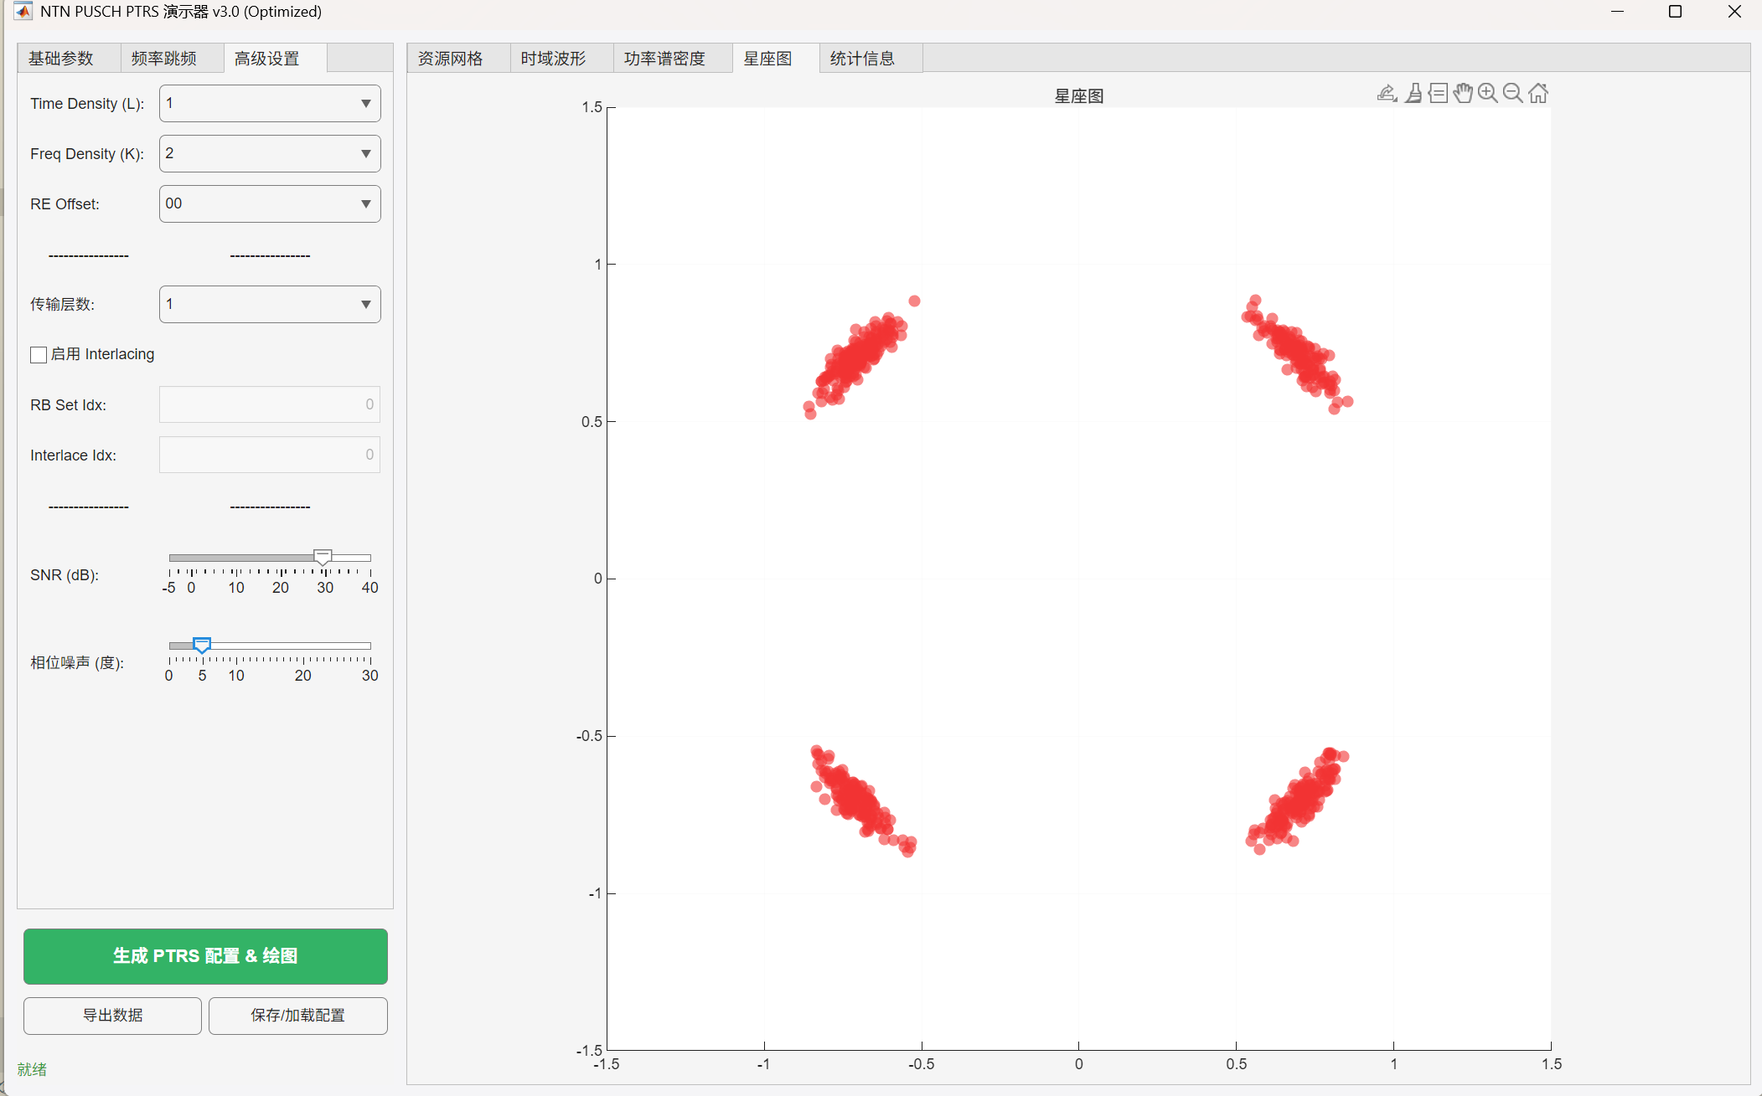Click inside the RB Set Idx field

268,404
